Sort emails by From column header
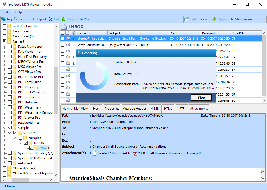Image resolution: width=267 pixels, height=190 pixels. point(92,33)
